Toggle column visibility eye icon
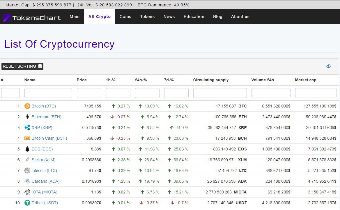The image size is (340, 210). (x=329, y=66)
